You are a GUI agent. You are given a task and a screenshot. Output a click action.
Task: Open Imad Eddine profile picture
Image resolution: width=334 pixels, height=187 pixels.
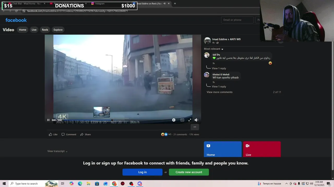207,41
